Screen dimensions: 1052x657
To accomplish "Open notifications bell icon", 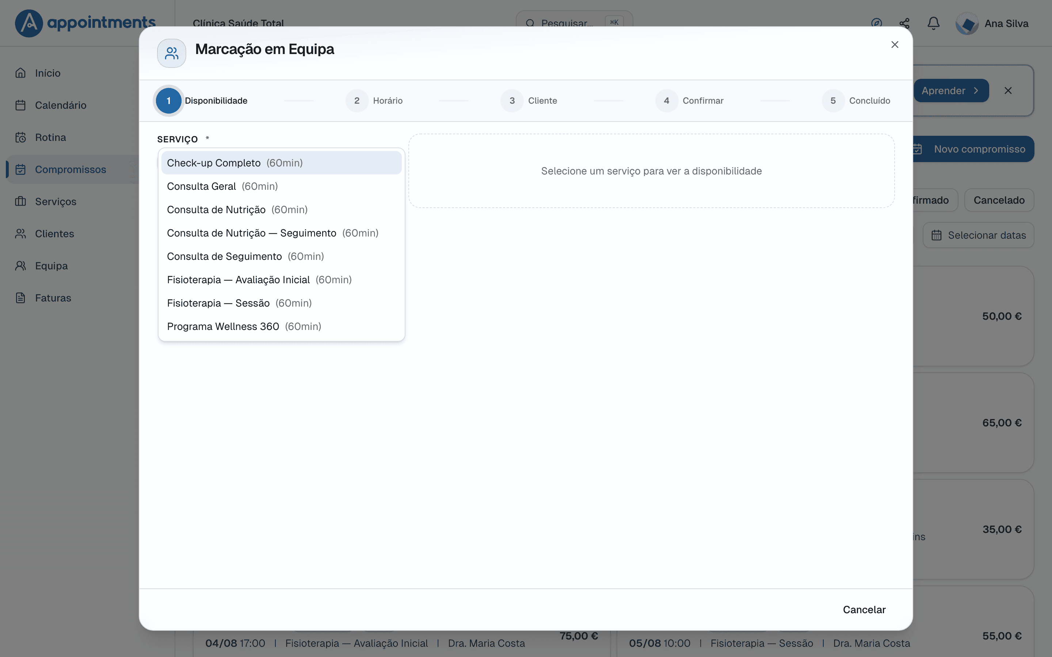I will (933, 23).
